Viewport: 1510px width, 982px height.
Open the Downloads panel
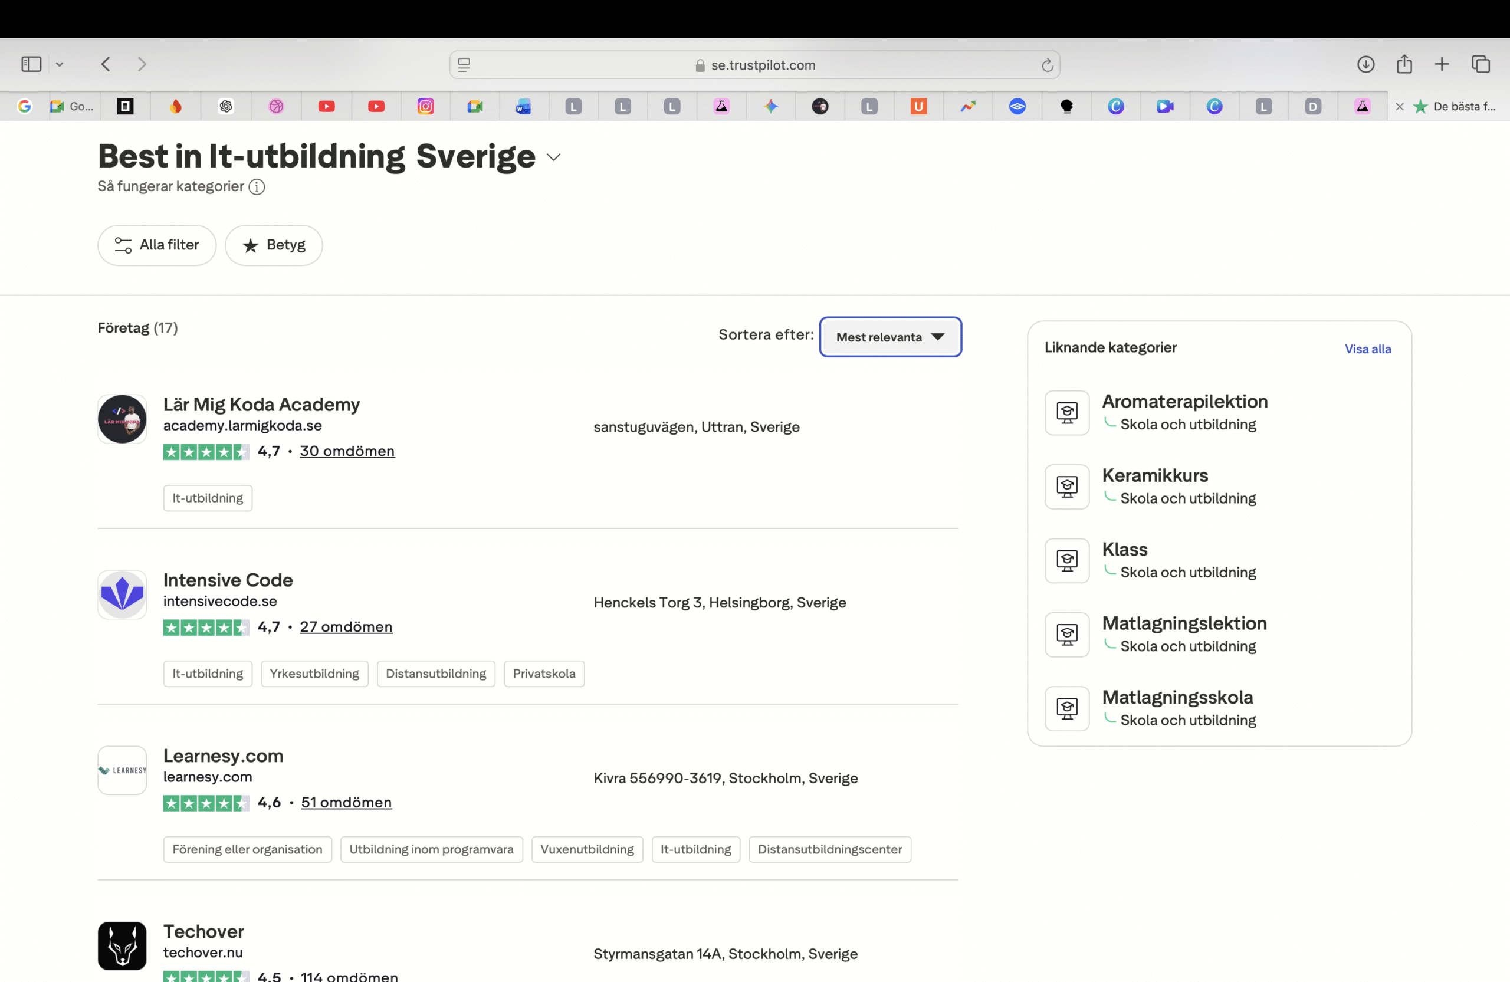click(x=1367, y=64)
